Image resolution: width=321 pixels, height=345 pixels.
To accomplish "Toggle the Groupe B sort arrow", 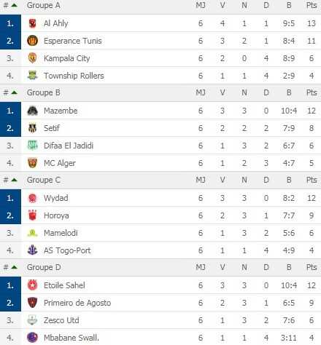I will pos(14,92).
